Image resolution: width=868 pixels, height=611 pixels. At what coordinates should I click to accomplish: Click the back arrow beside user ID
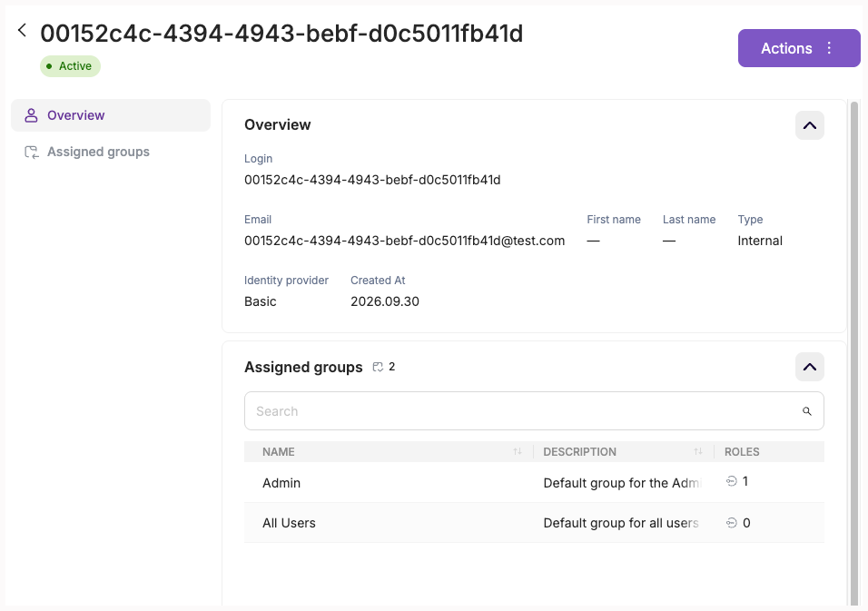pyautogui.click(x=22, y=31)
